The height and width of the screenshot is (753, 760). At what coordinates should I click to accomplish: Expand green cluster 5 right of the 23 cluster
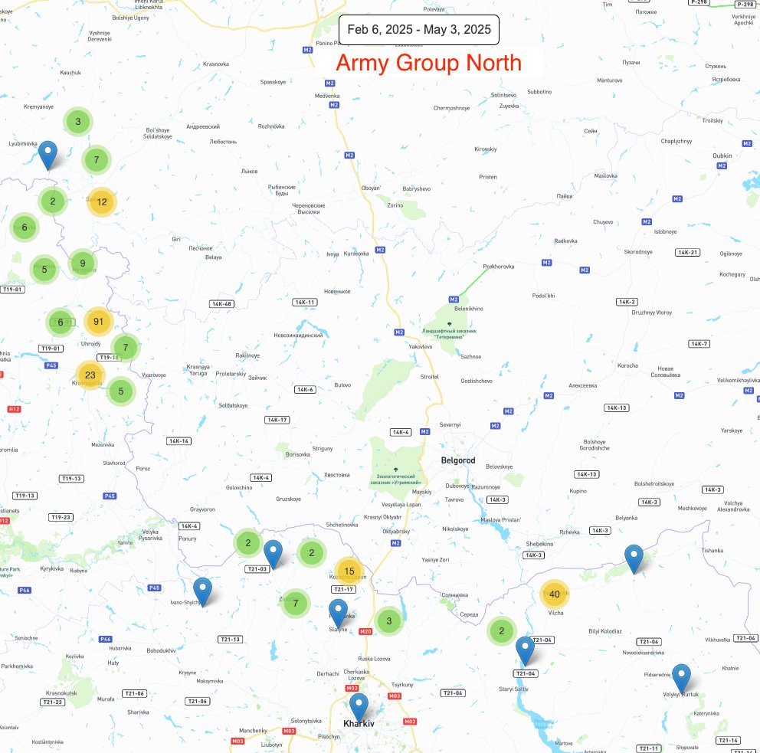tap(121, 391)
